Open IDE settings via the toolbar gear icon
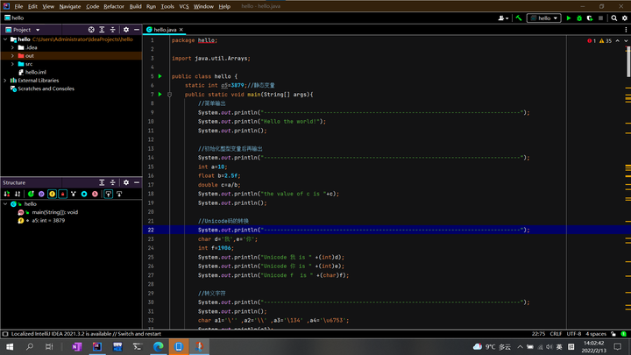631x355 pixels. [x=624, y=18]
